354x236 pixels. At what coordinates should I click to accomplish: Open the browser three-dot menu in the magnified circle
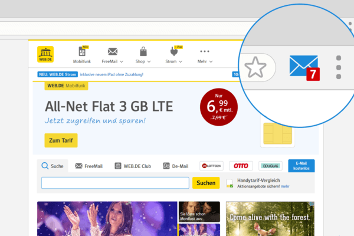click(x=339, y=67)
